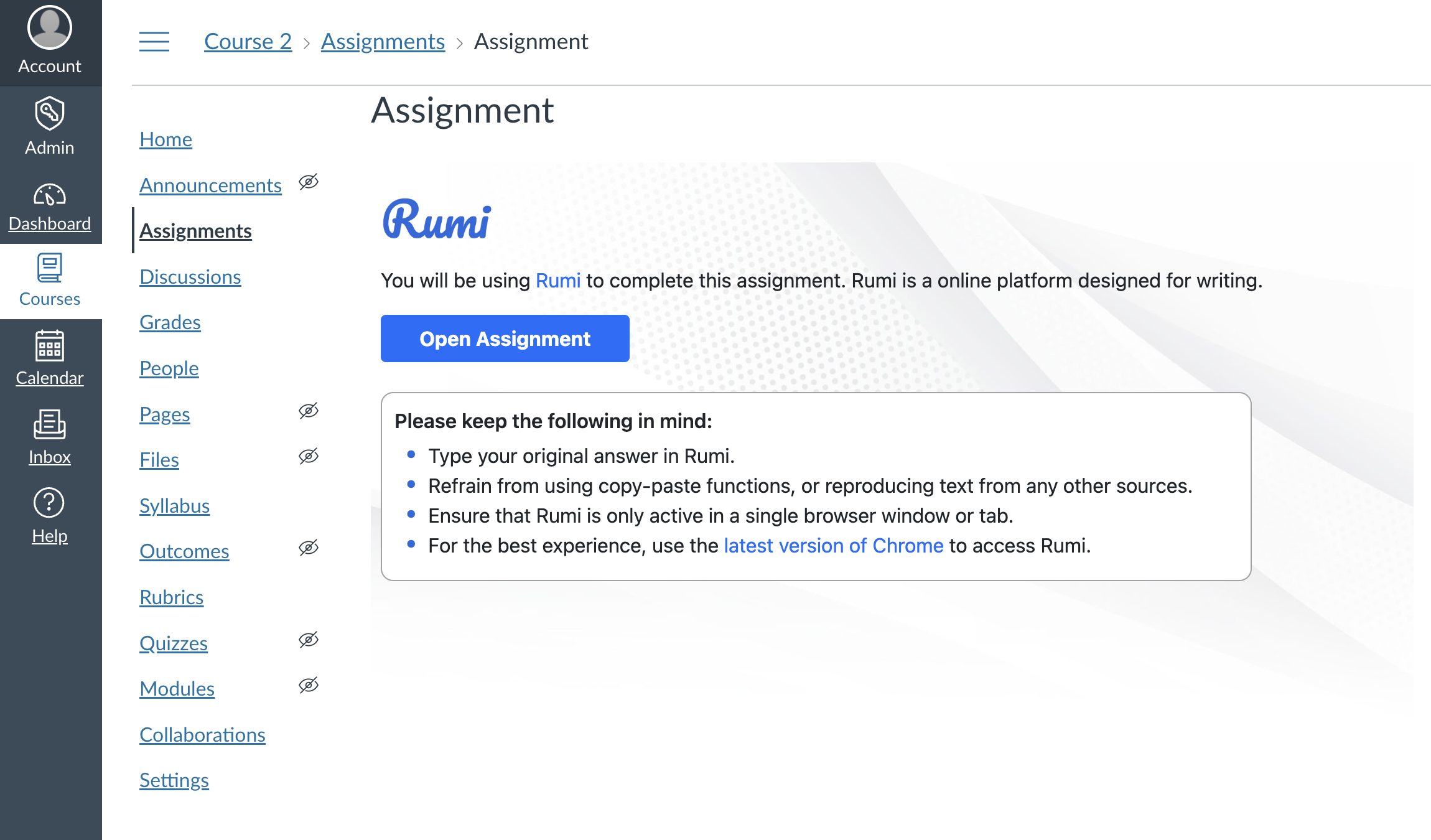Viewport: 1431px width, 840px height.
Task: Select the Courses book icon
Action: click(50, 268)
